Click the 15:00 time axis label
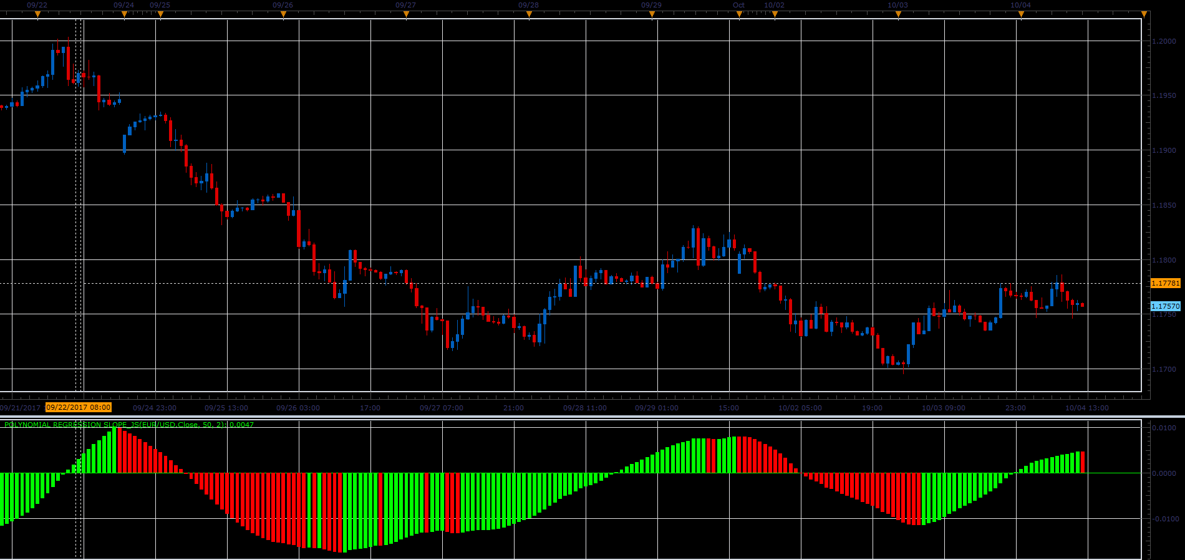 [728, 408]
